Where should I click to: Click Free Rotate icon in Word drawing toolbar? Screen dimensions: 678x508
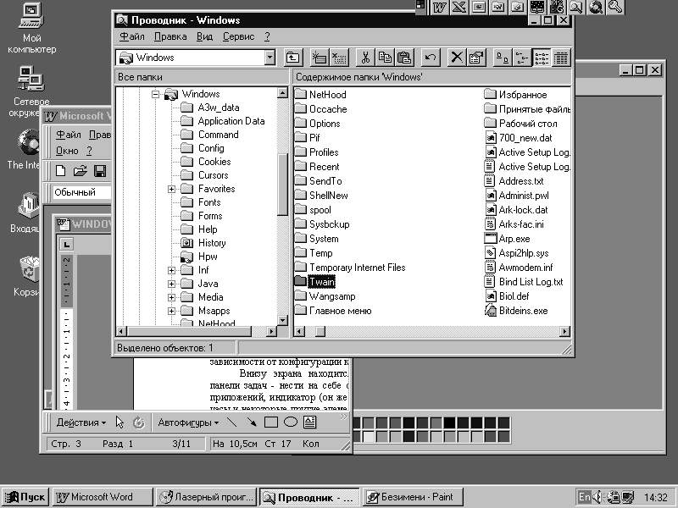point(139,422)
